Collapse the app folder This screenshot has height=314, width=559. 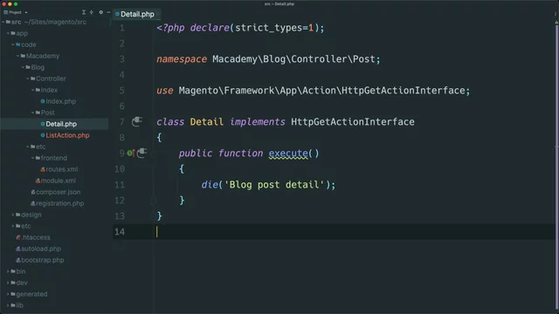coord(8,33)
